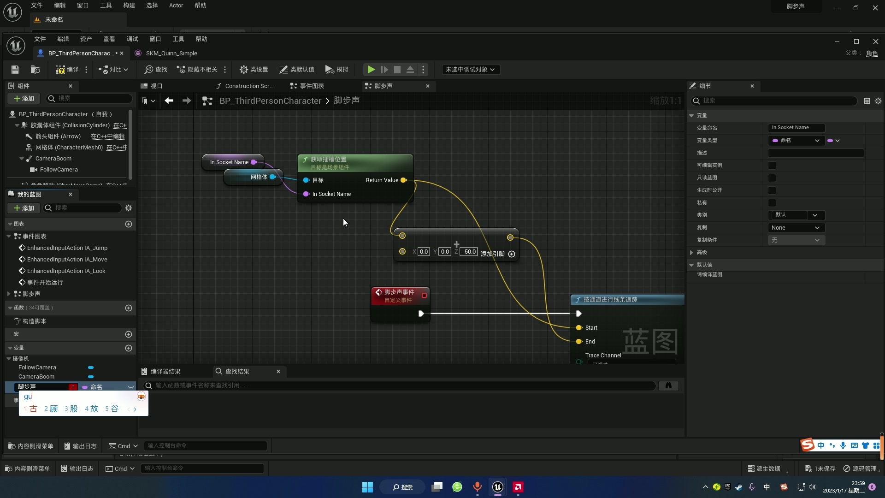885x498 pixels.
Task: Check the 私有 checkbox
Action: tap(772, 202)
